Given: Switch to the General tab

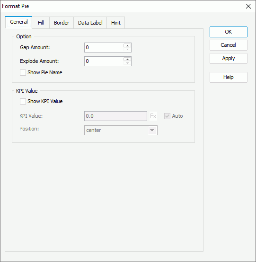Looking at the screenshot, I should click(x=19, y=22).
